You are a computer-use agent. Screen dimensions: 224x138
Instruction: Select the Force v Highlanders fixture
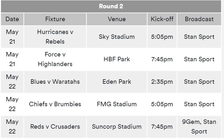[x=55, y=59]
